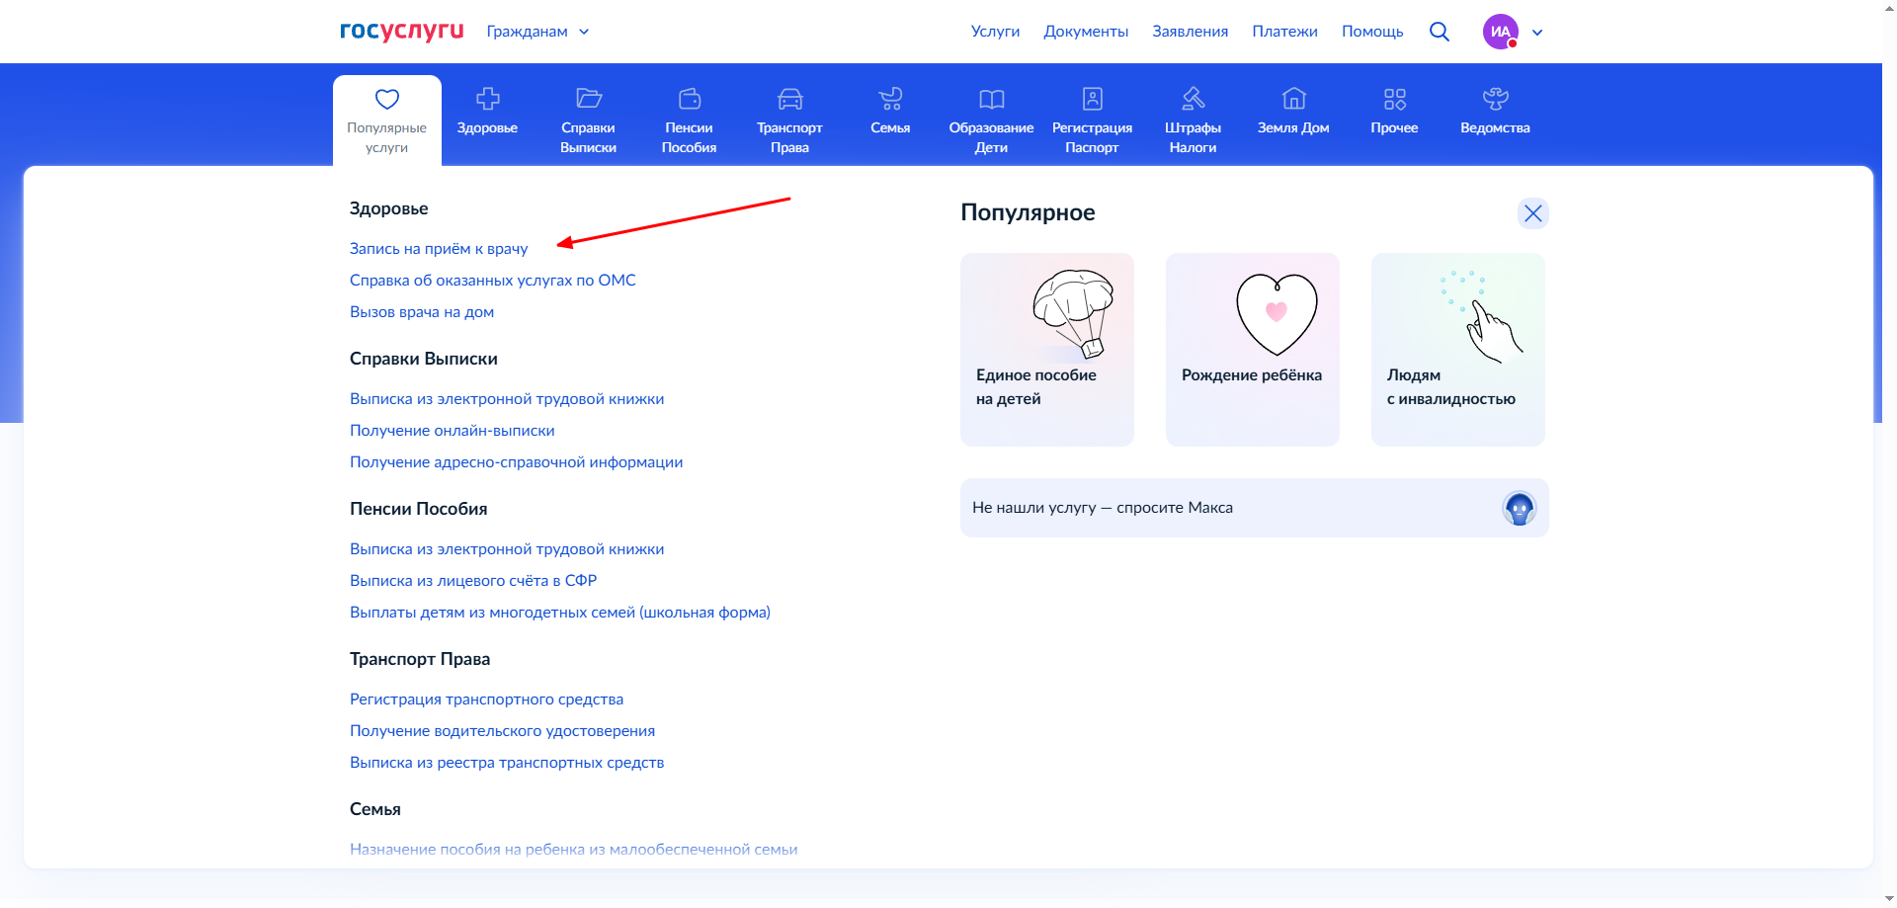Click the Госуслуги logo
The height and width of the screenshot is (908, 1897).
tap(401, 32)
